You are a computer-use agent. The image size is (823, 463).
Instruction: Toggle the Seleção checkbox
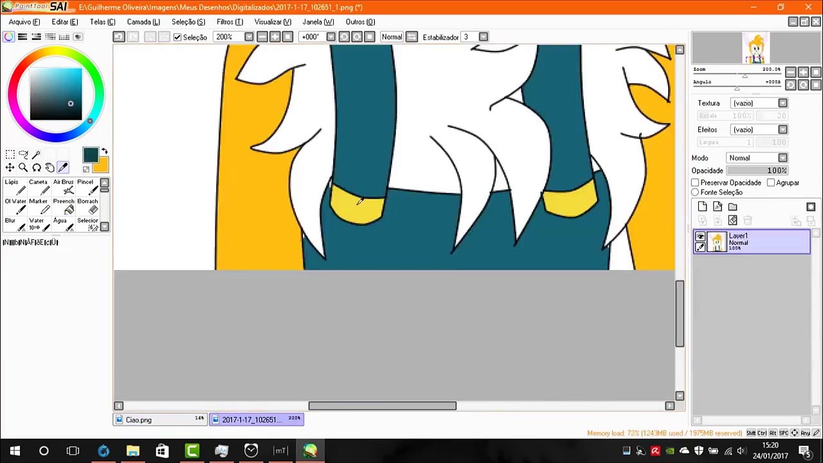point(177,37)
